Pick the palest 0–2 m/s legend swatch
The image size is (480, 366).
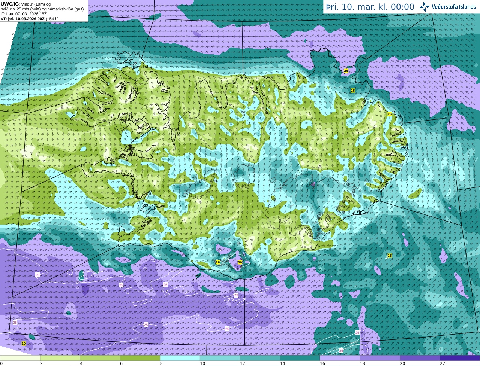coord(20,358)
